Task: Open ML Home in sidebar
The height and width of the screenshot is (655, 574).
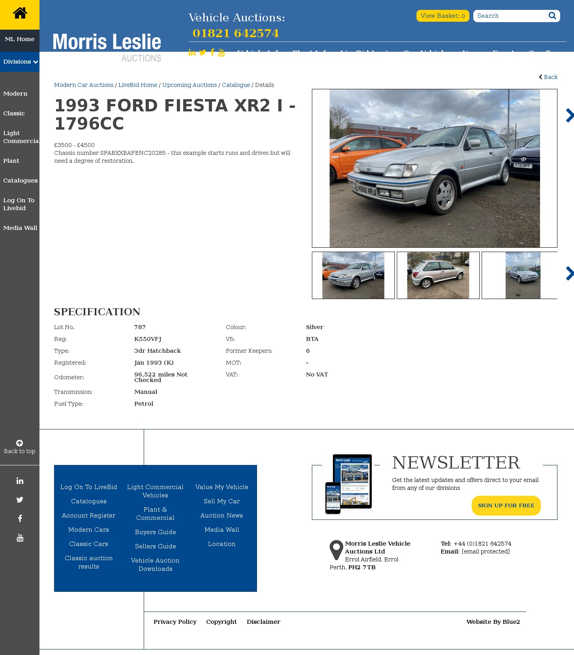Action: point(20,39)
